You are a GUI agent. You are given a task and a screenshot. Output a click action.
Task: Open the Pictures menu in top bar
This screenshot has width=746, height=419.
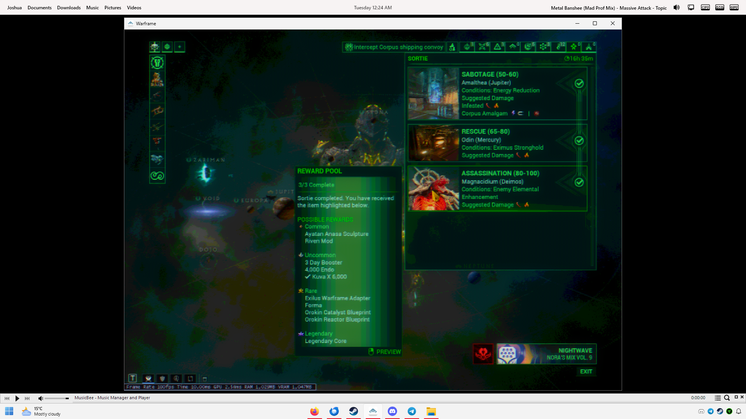tap(113, 8)
